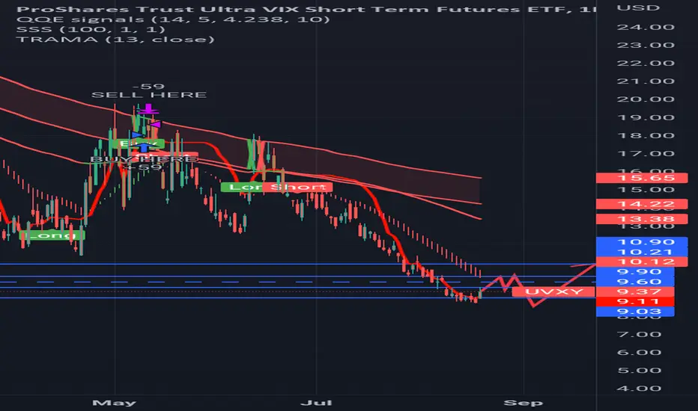
Task: Click the USD currency label above price axis
Action: (638, 8)
